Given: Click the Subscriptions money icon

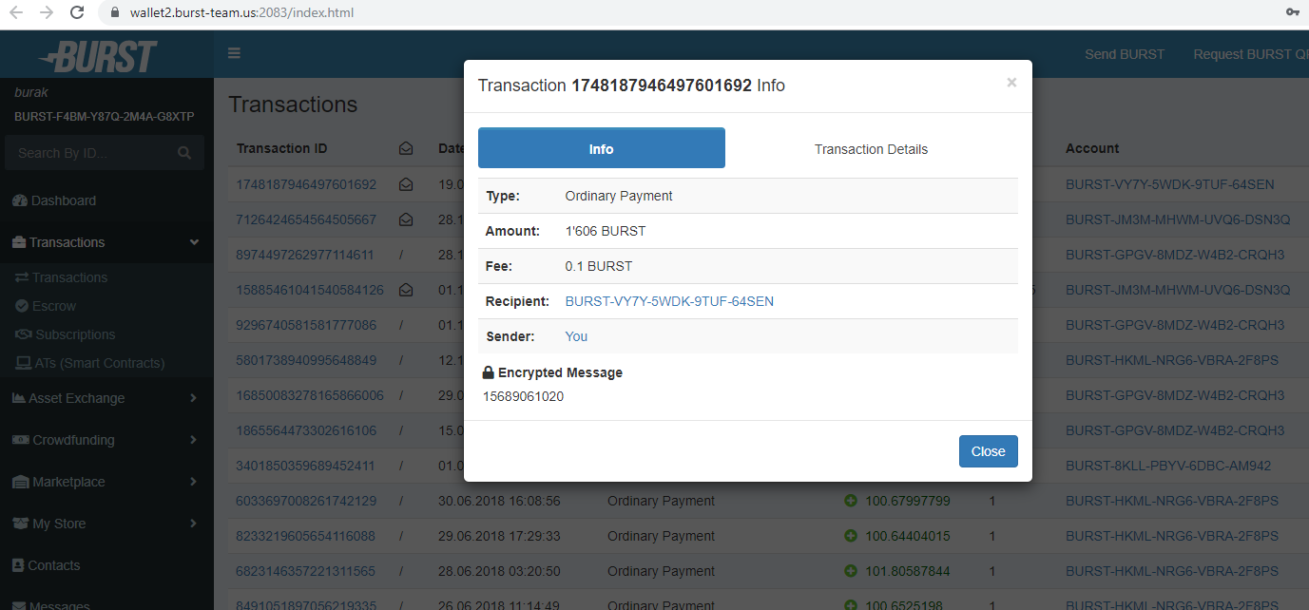Looking at the screenshot, I should coord(24,334).
